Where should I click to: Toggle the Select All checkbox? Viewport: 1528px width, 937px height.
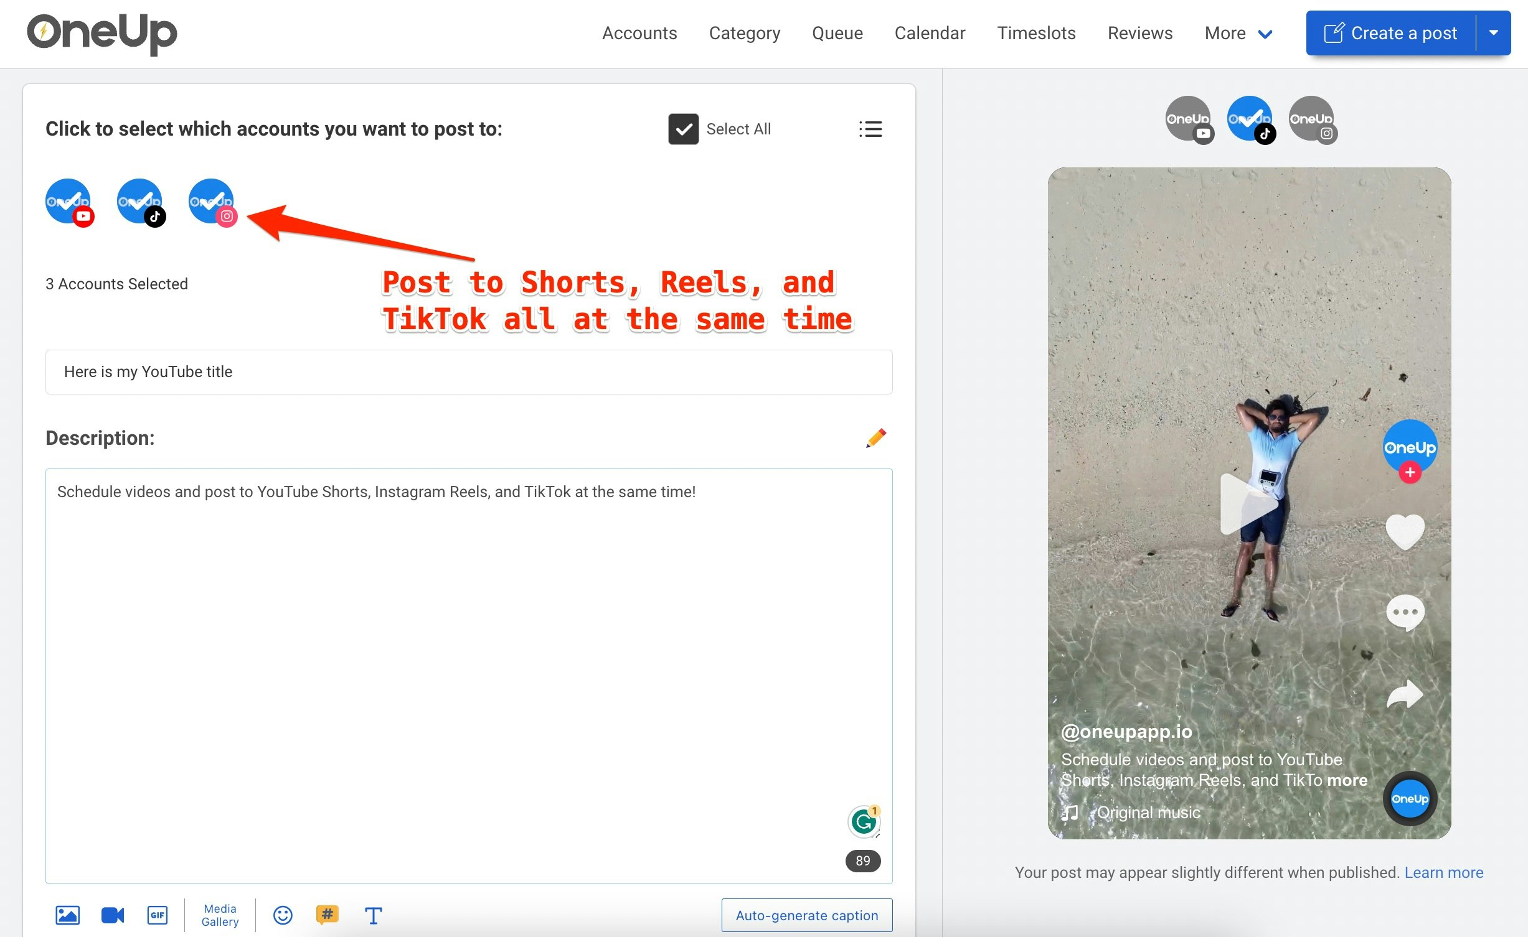tap(683, 129)
